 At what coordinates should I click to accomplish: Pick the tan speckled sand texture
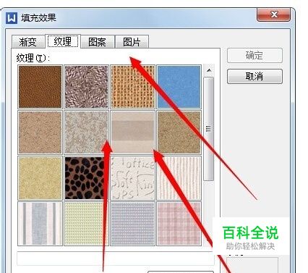tap(40, 133)
